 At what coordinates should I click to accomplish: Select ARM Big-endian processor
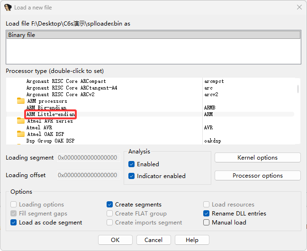pyautogui.click(x=46, y=108)
